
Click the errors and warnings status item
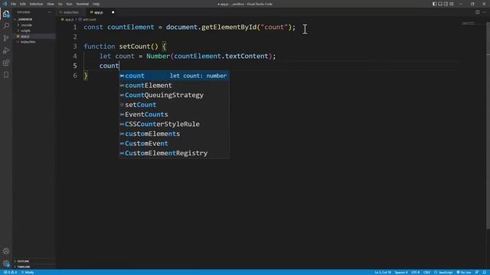10,272
